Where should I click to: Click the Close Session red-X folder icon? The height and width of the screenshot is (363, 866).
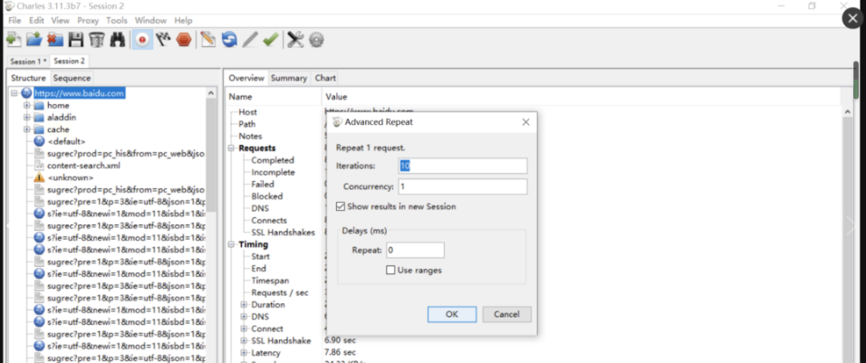(54, 40)
